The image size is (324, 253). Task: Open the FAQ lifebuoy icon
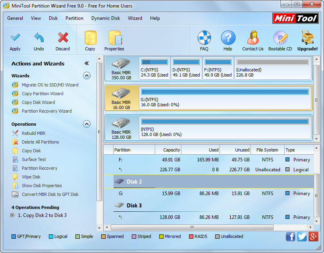pos(204,38)
